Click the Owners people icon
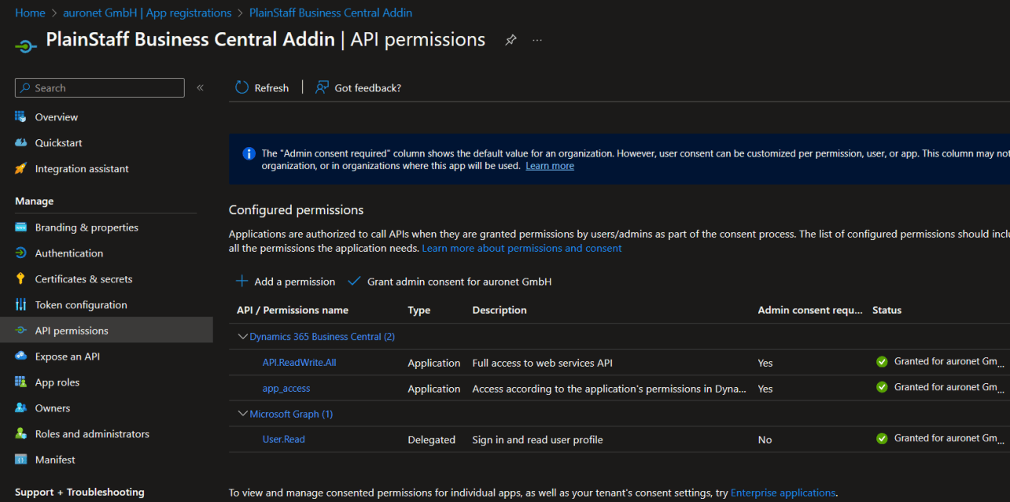The height and width of the screenshot is (502, 1010). tap(20, 408)
